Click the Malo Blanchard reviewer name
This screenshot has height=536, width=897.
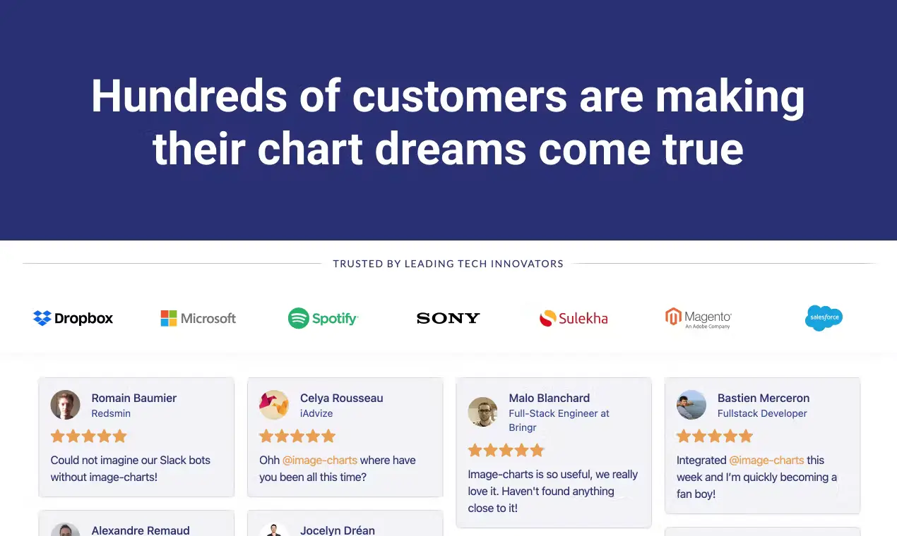click(550, 398)
